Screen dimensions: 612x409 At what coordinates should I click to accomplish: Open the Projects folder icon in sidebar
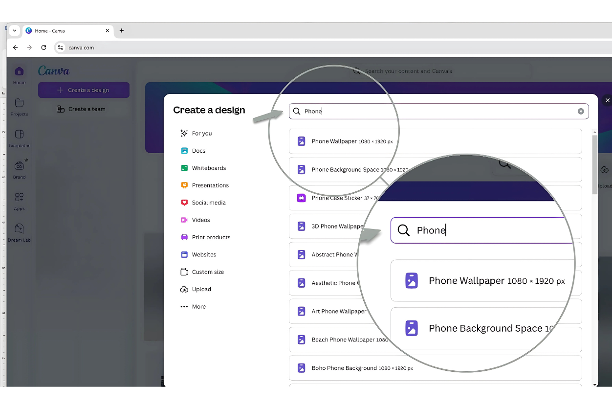click(19, 103)
